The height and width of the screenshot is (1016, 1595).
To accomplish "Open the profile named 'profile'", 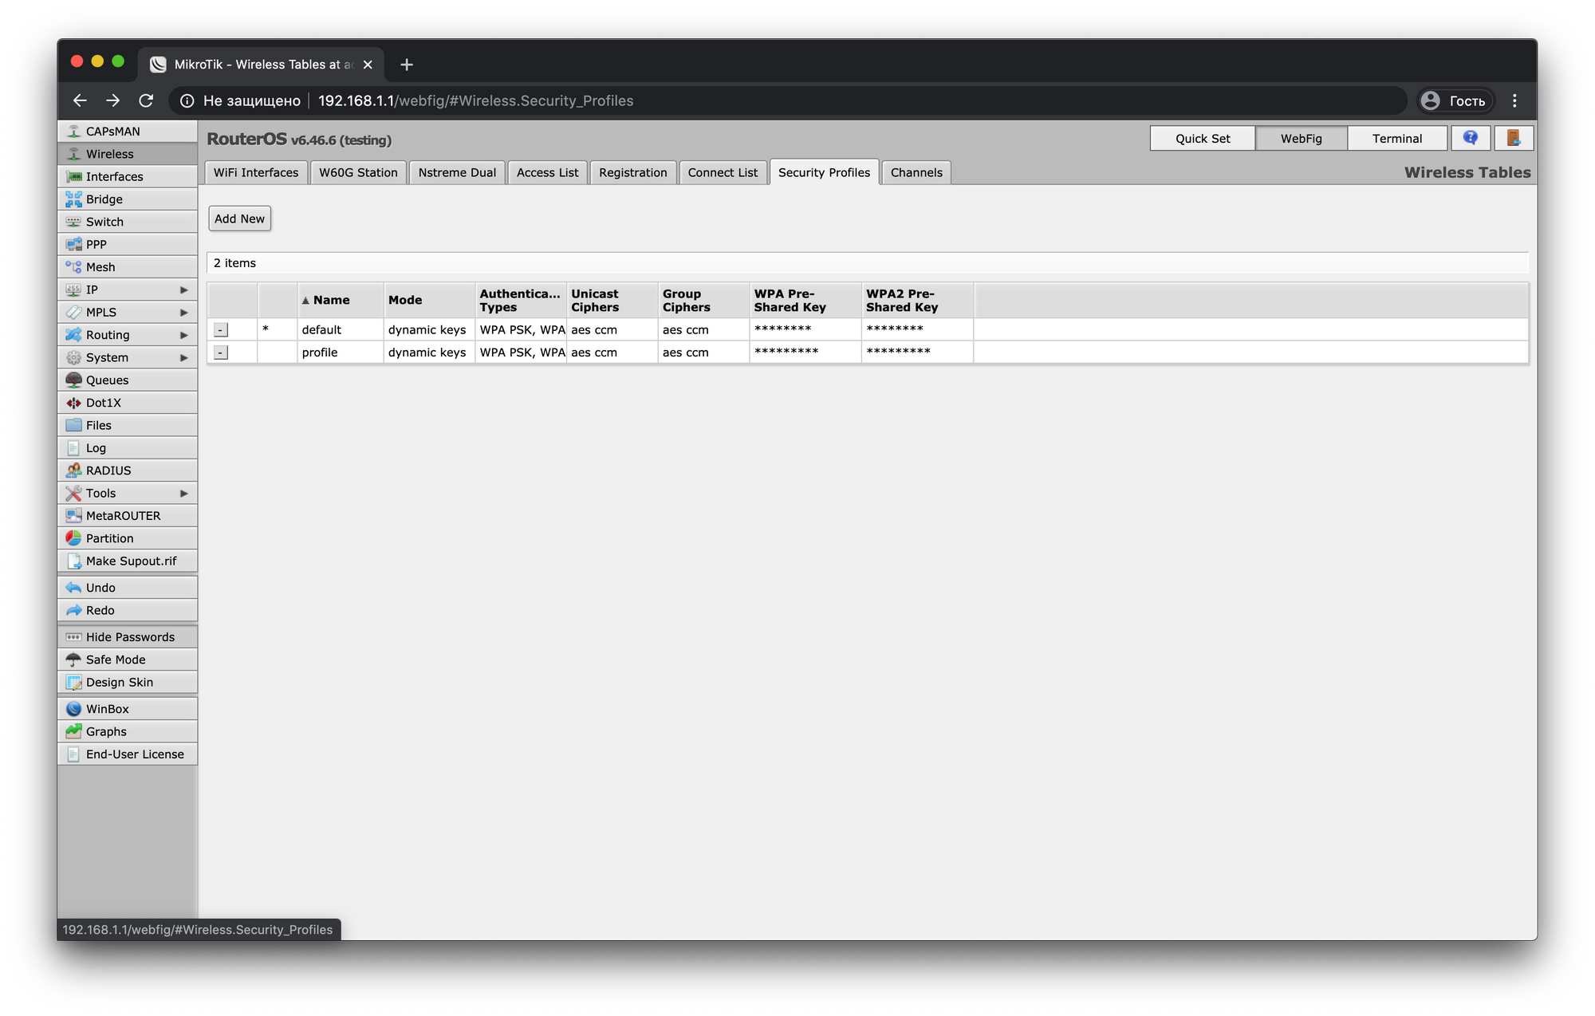I will click(320, 352).
